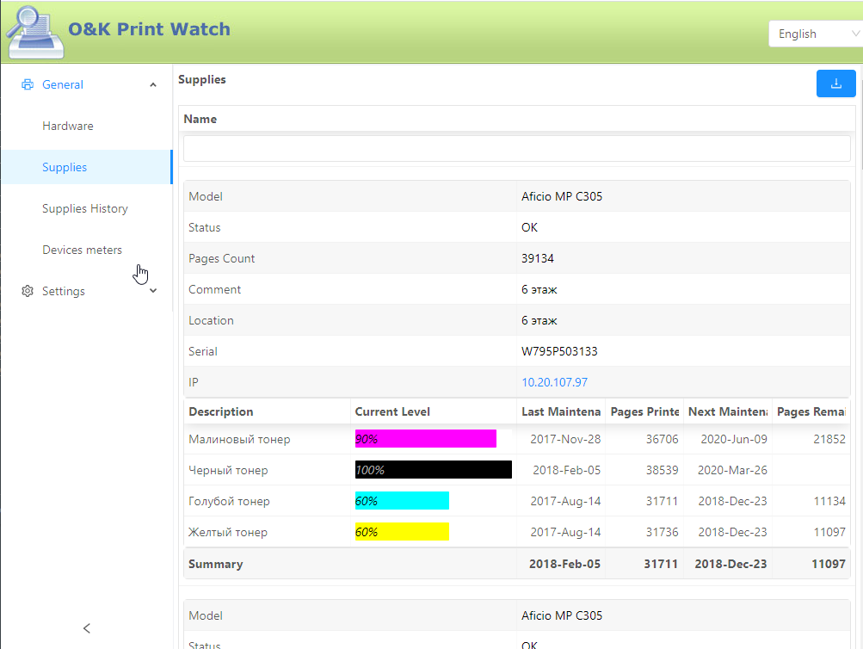Collapse the sidebar with the left arrow
Viewport: 863px width, 649px height.
(x=86, y=628)
